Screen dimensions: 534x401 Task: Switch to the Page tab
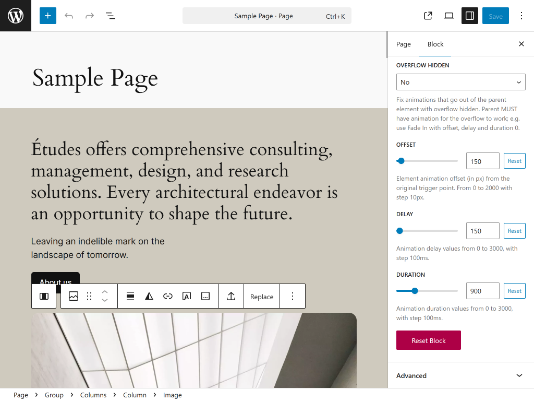(x=403, y=44)
